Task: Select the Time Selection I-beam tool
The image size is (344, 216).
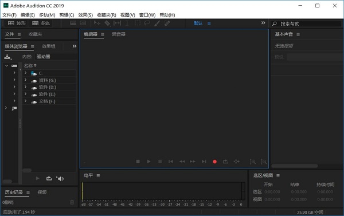Action: tap(127, 23)
